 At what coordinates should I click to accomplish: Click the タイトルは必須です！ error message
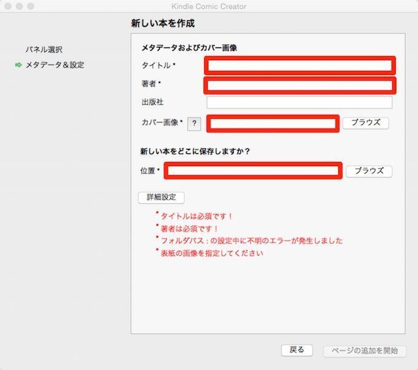click(x=197, y=216)
